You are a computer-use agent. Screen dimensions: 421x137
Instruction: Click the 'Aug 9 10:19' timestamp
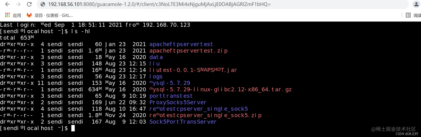tap(125, 96)
